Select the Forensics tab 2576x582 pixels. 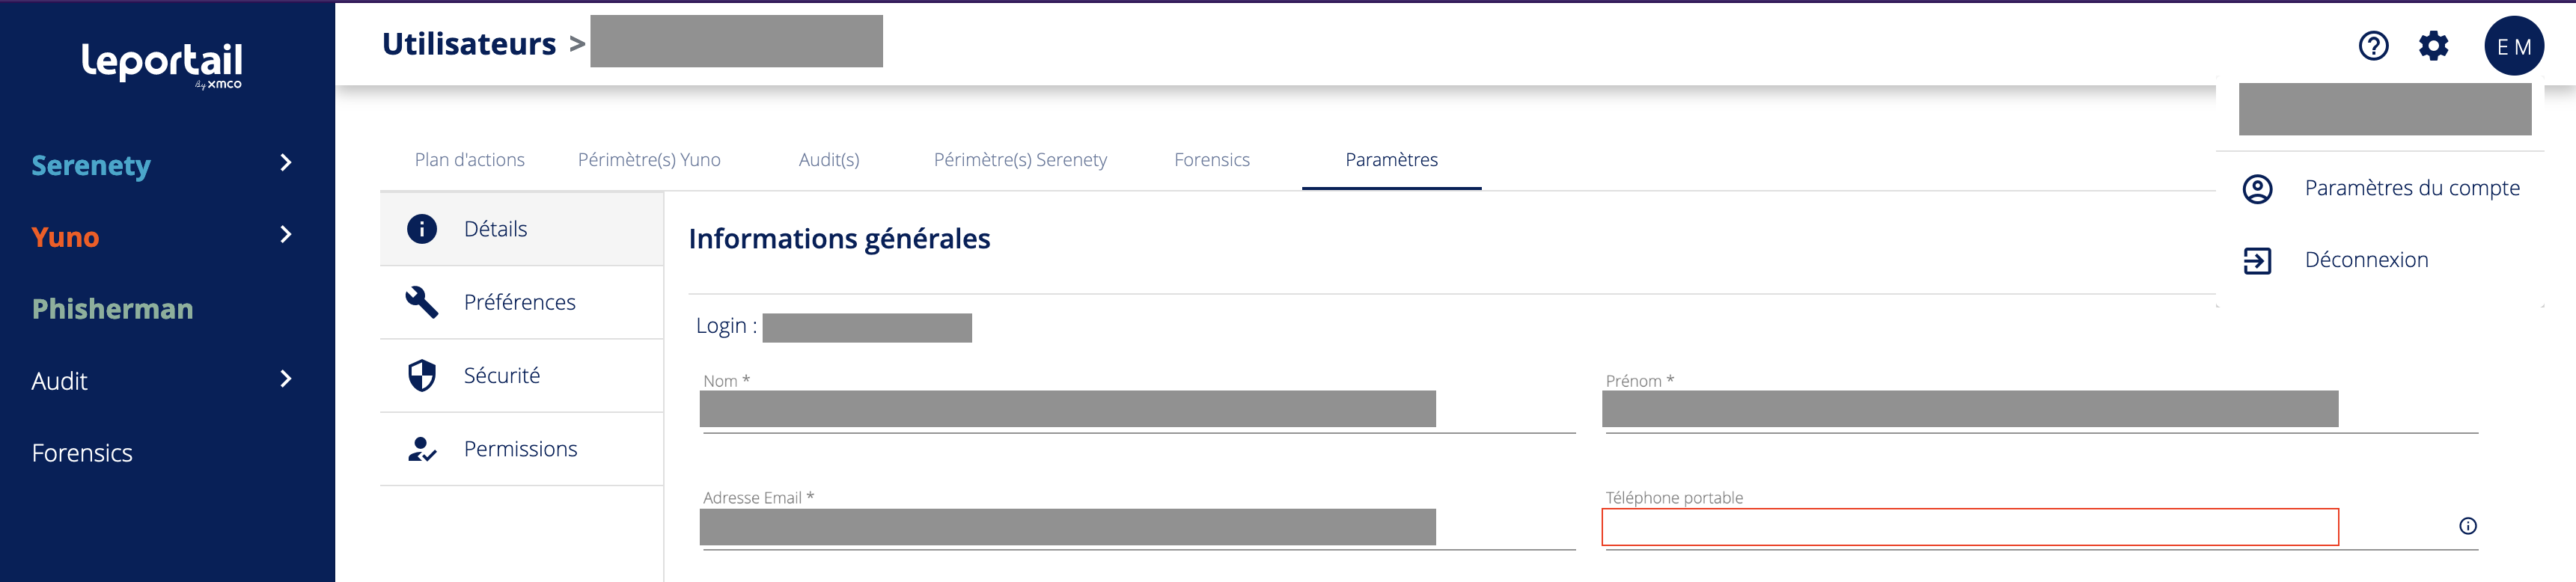click(x=1211, y=160)
